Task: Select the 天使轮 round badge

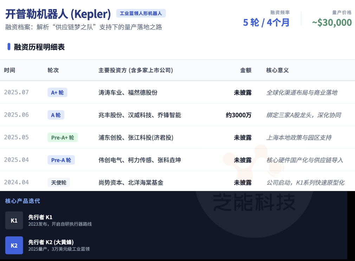Action: (59, 183)
